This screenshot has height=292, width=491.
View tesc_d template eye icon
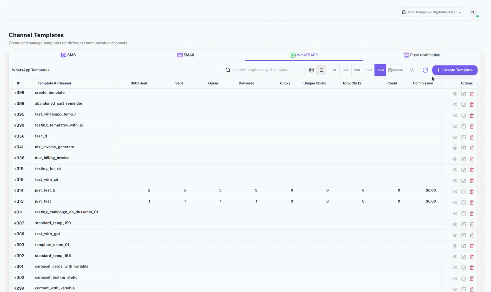click(455, 137)
